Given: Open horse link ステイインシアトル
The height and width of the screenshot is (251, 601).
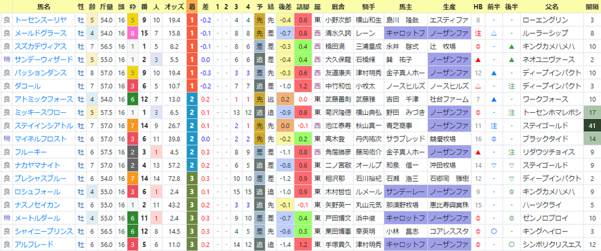Looking at the screenshot, I should pyautogui.click(x=43, y=125).
